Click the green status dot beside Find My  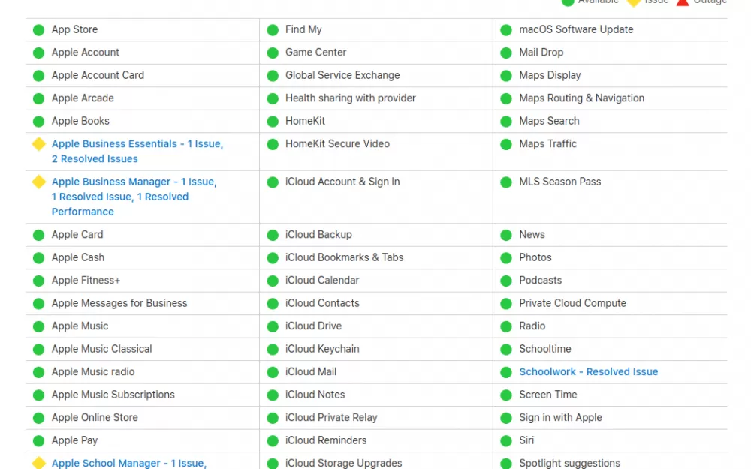point(273,30)
